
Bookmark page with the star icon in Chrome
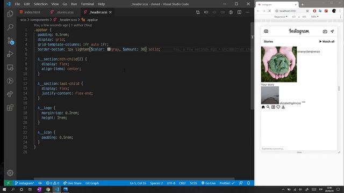tap(307, 11)
